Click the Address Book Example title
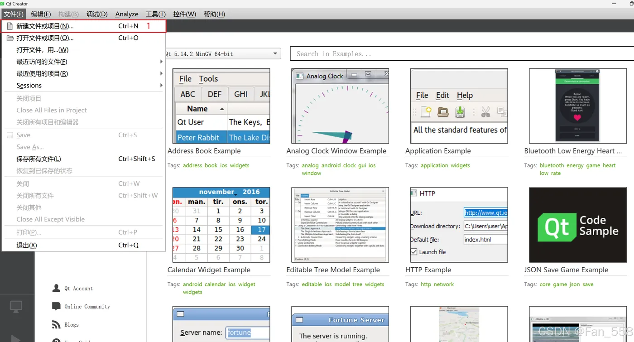Image resolution: width=634 pixels, height=342 pixels. tap(204, 151)
